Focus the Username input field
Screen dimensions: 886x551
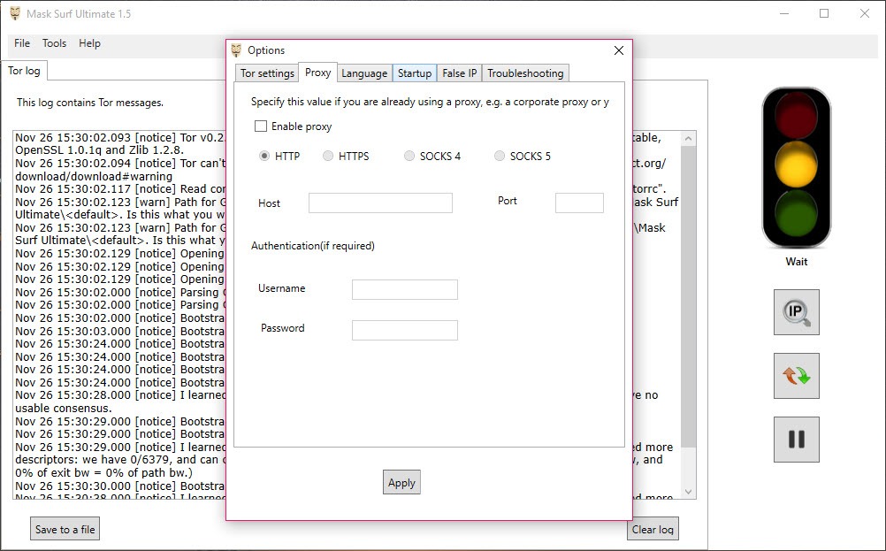coord(405,289)
